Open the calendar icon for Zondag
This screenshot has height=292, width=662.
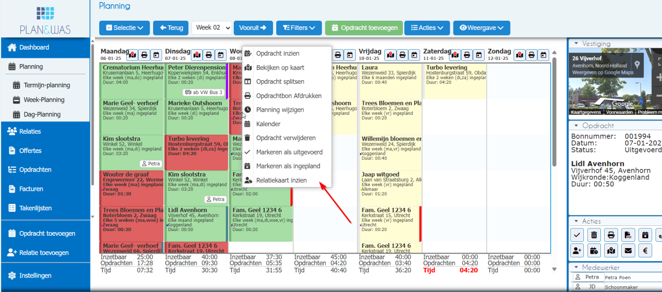544,54
